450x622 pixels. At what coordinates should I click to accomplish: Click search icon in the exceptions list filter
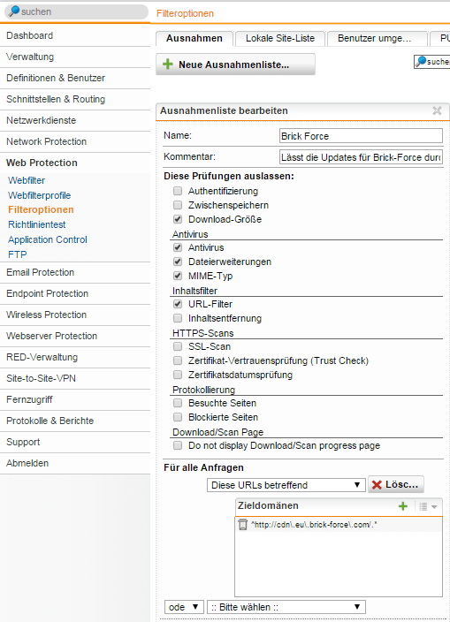421,62
